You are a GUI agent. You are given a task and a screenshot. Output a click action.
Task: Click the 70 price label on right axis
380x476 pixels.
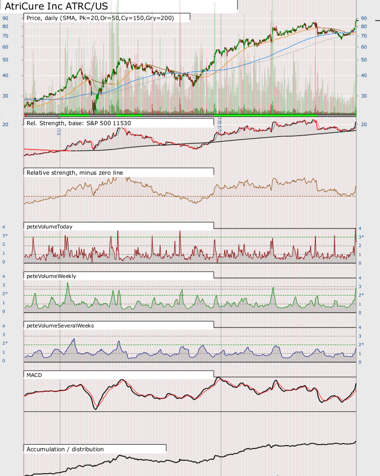coord(364,36)
